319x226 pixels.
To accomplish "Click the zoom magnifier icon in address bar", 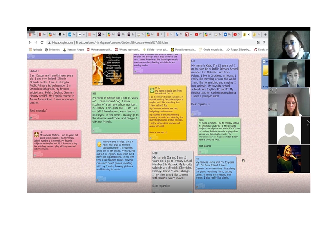I will click(x=264, y=42).
